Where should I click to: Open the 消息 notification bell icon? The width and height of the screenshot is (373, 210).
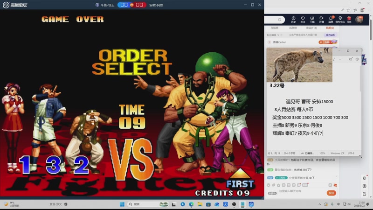click(x=331, y=20)
